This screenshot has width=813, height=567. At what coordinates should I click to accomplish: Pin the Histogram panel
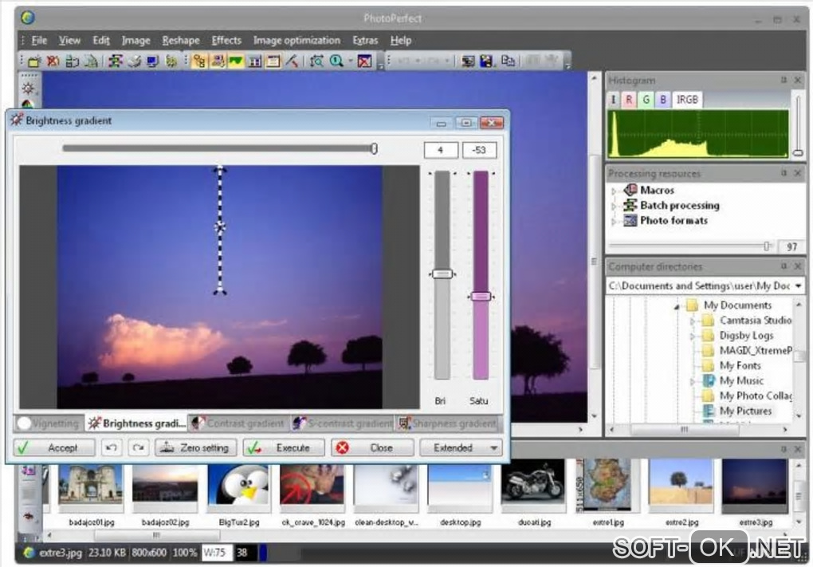784,81
